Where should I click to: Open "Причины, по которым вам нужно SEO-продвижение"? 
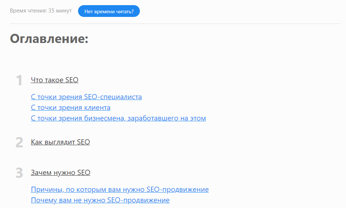pos(120,189)
